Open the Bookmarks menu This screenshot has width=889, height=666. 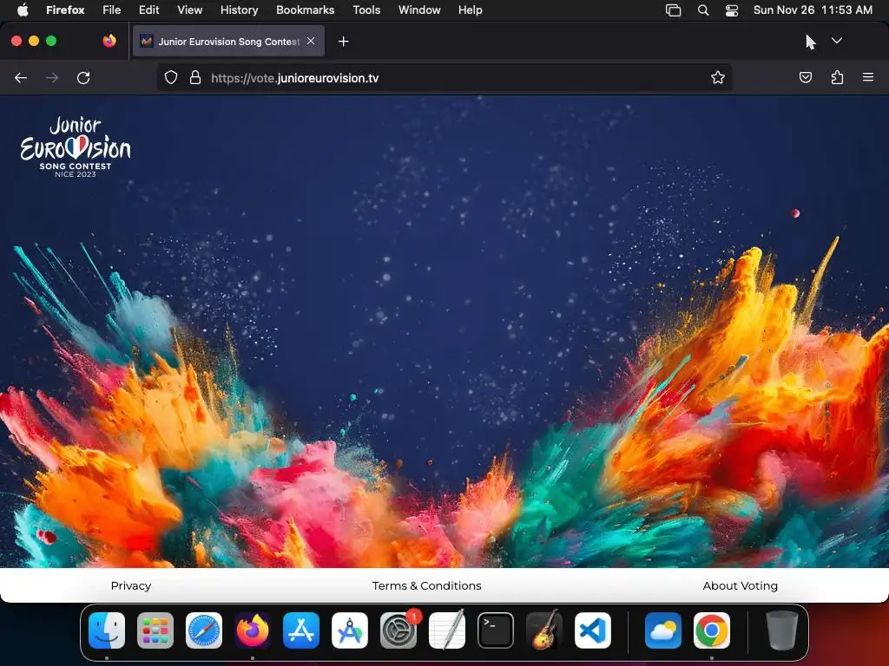(305, 10)
